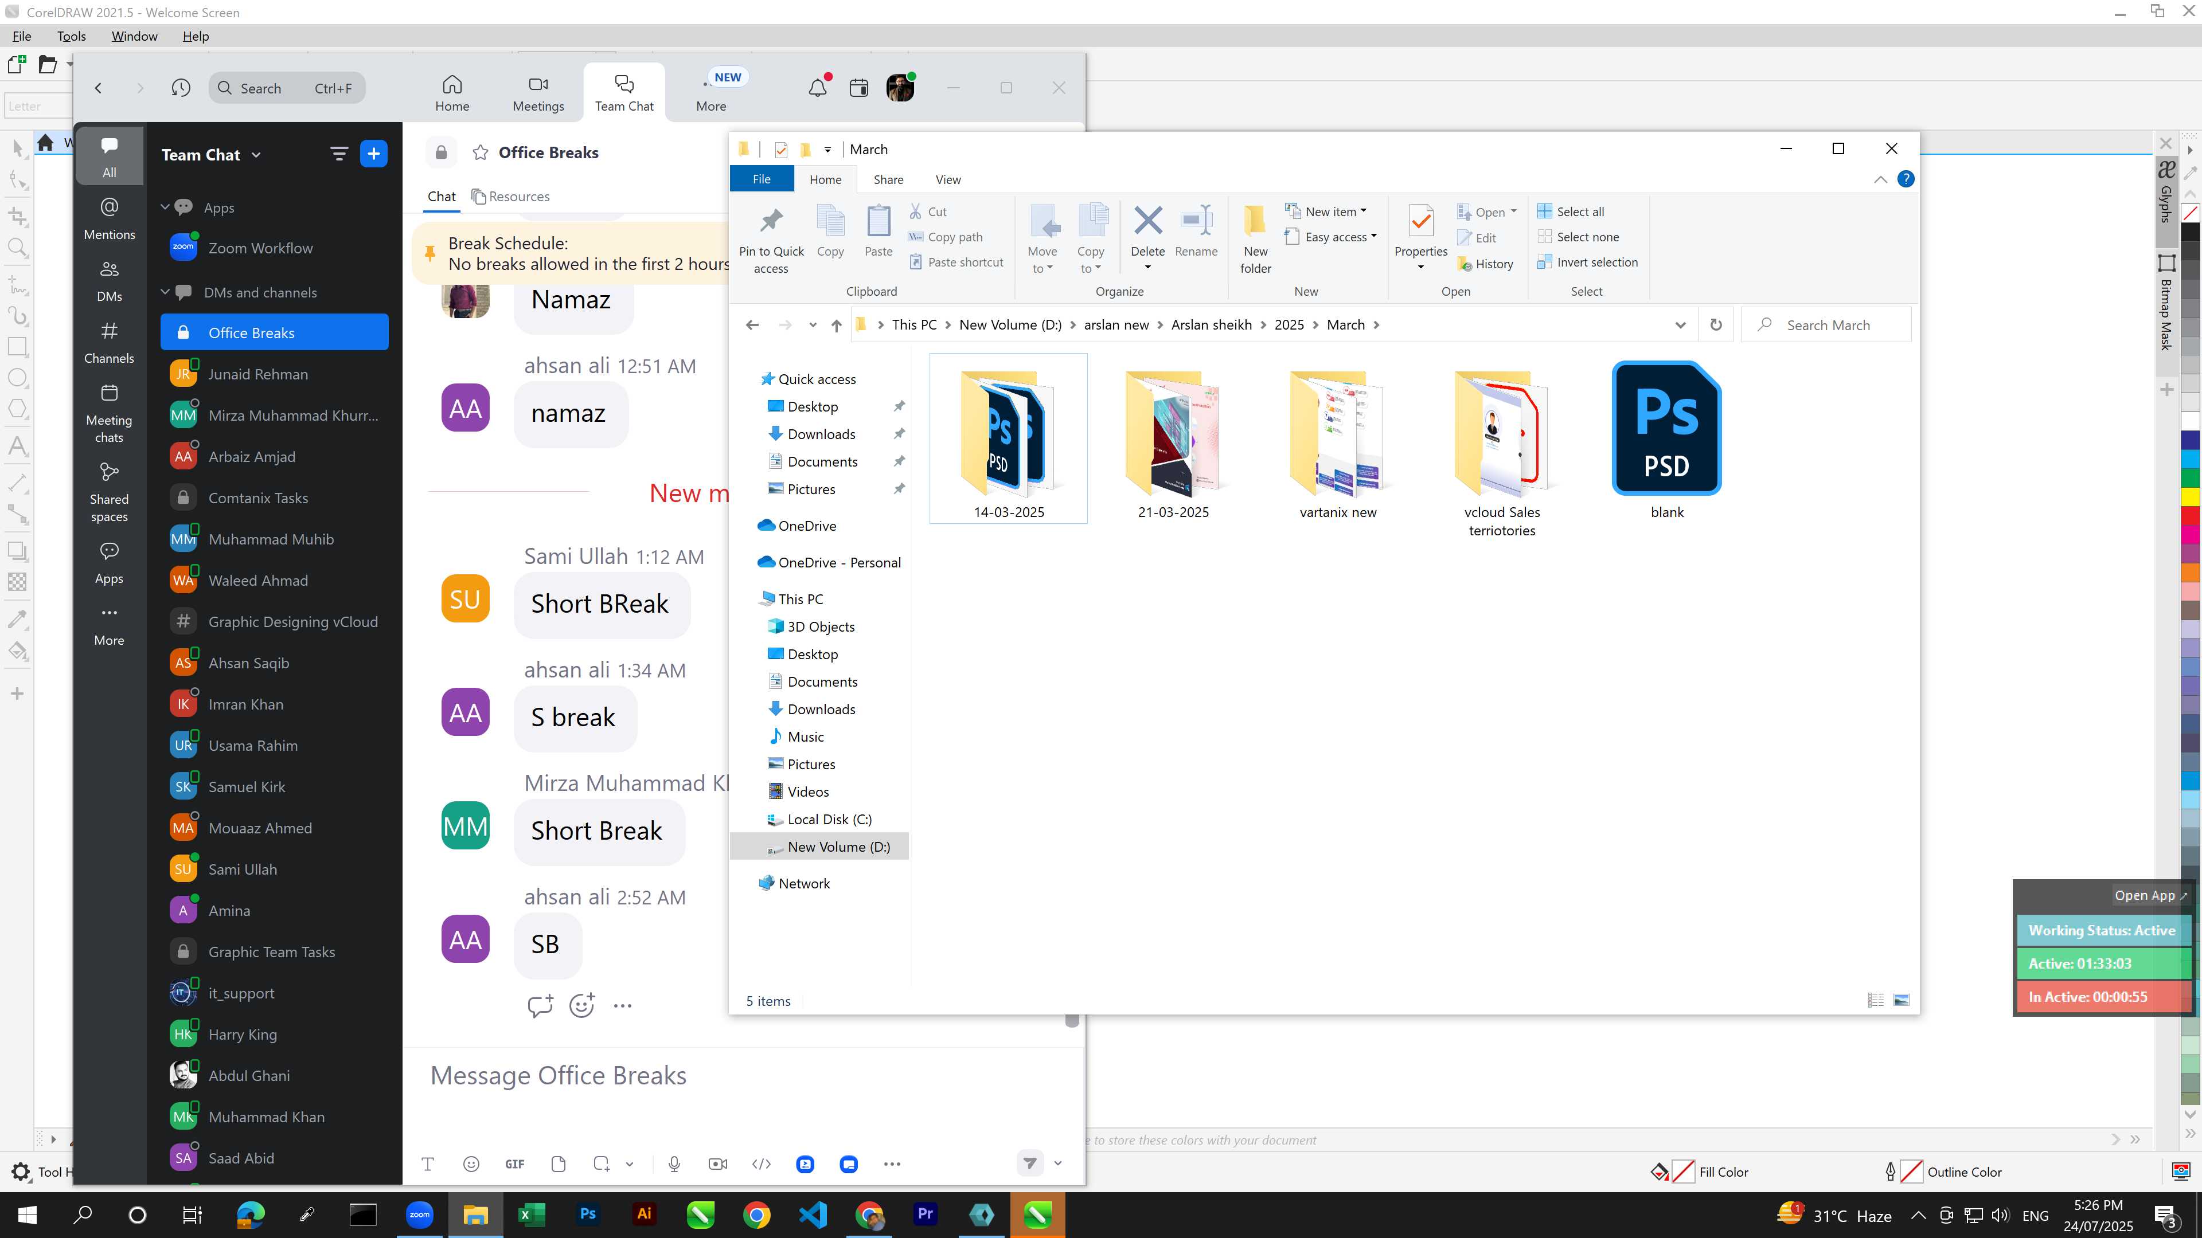The height and width of the screenshot is (1238, 2202).
Task: Click Outline Color swatch in status bar
Action: [1911, 1172]
